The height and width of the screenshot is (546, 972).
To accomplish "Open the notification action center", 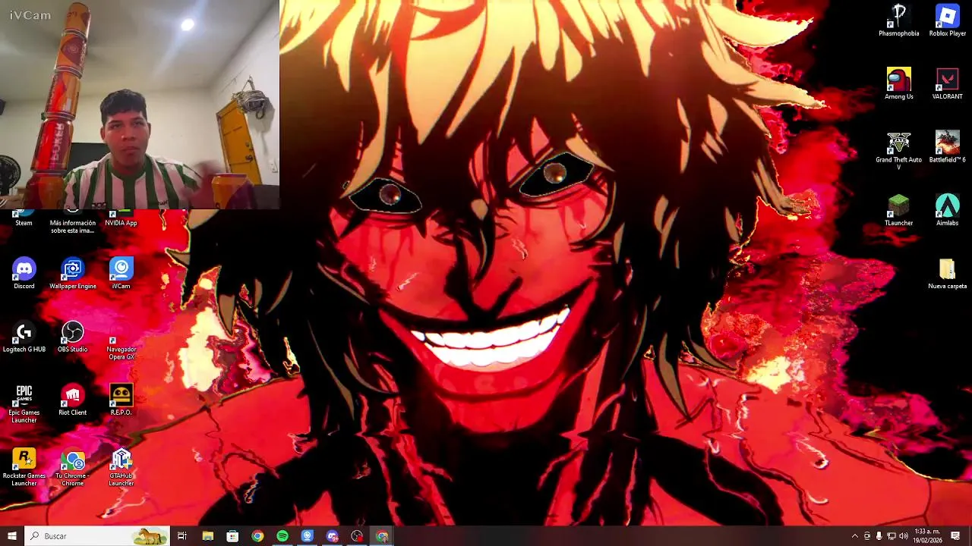I will [955, 536].
